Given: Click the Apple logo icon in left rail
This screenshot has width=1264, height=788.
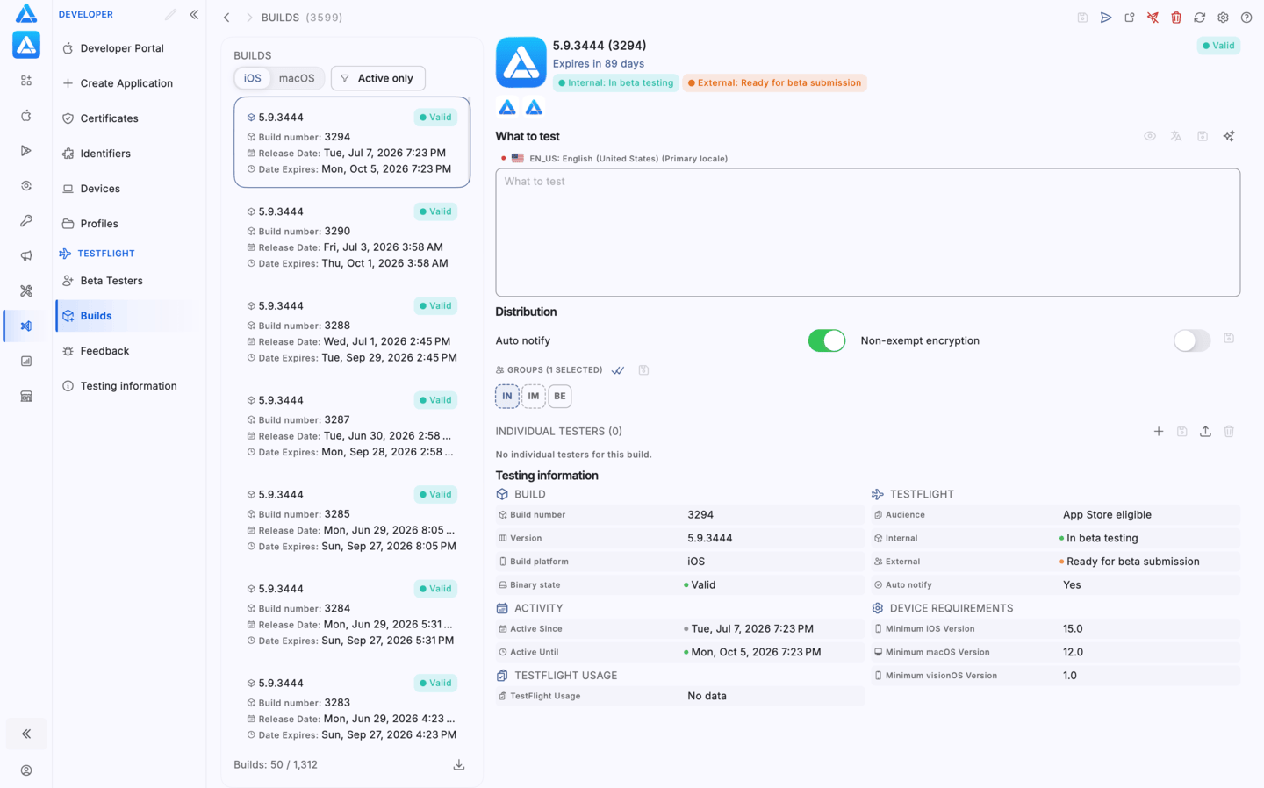Looking at the screenshot, I should pyautogui.click(x=26, y=116).
